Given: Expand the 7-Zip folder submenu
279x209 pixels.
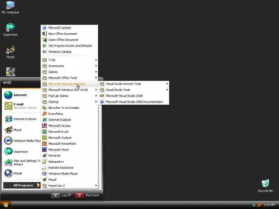Looking at the screenshot, I should click(69, 60).
